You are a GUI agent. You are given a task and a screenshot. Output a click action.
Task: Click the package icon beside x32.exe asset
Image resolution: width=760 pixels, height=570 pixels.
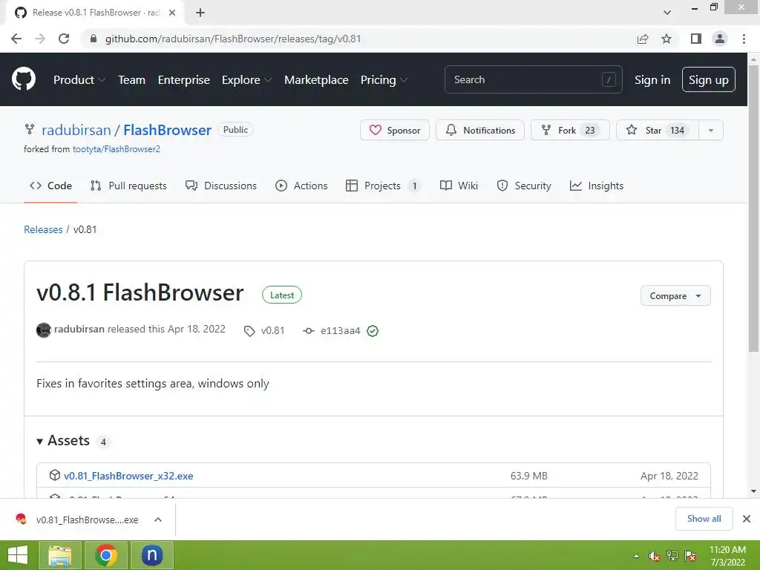[x=55, y=475]
